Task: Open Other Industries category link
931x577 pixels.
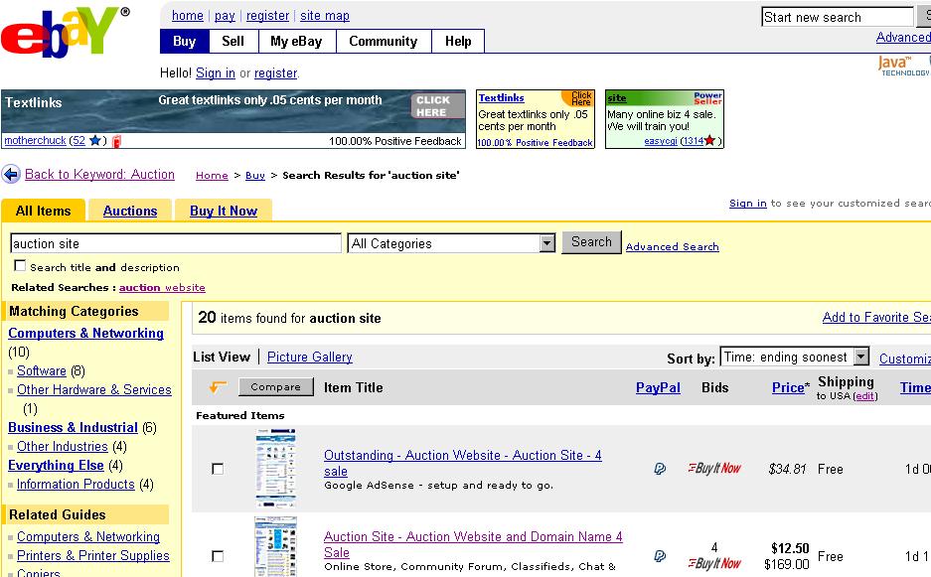Action: click(63, 446)
